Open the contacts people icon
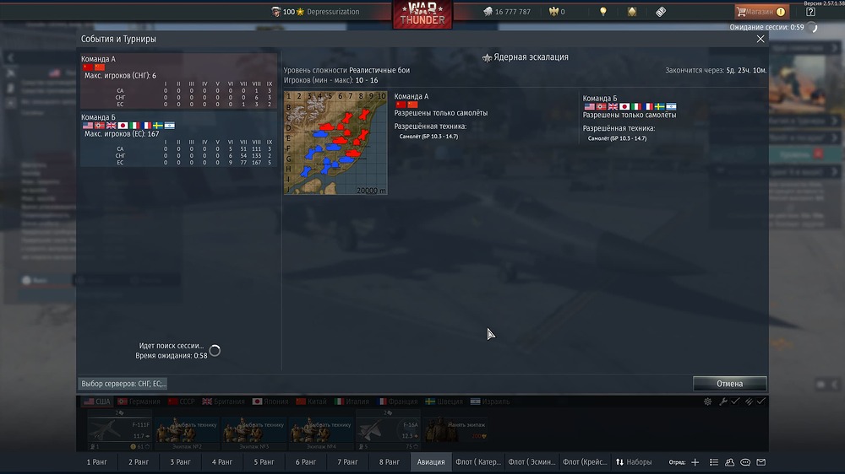 [730, 462]
